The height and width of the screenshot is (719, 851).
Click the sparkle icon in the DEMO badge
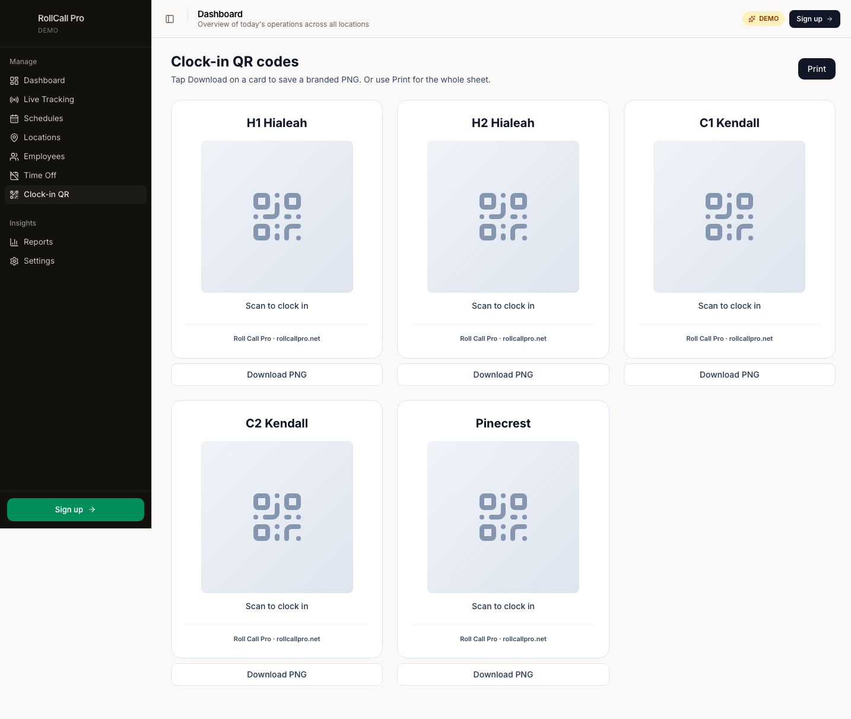click(x=752, y=19)
